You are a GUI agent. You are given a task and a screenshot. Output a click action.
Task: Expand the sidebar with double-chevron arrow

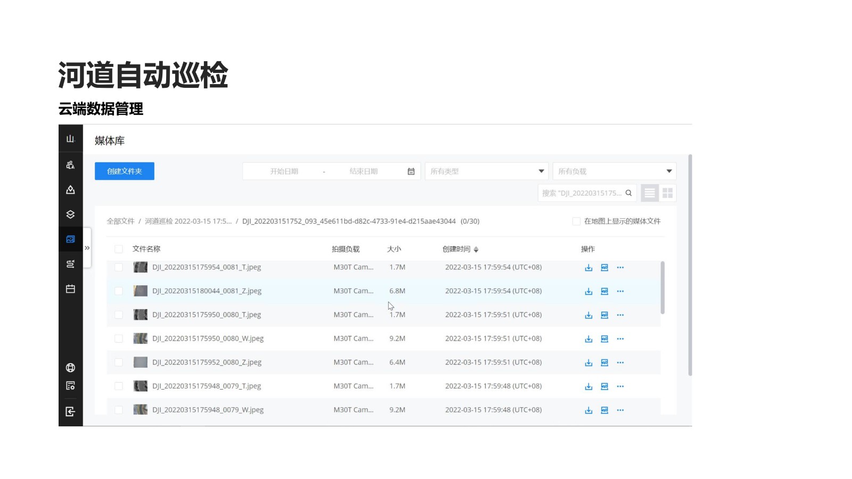click(87, 248)
